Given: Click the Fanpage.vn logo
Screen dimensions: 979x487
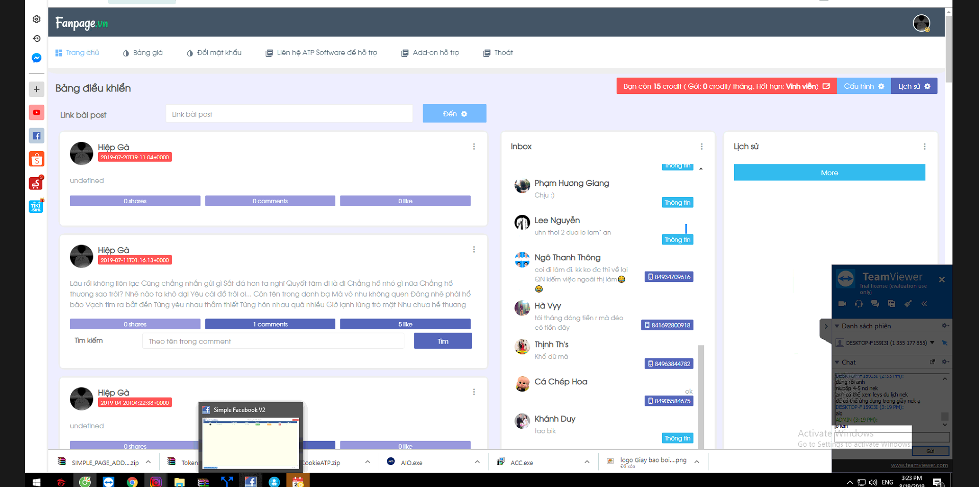Looking at the screenshot, I should click(82, 23).
